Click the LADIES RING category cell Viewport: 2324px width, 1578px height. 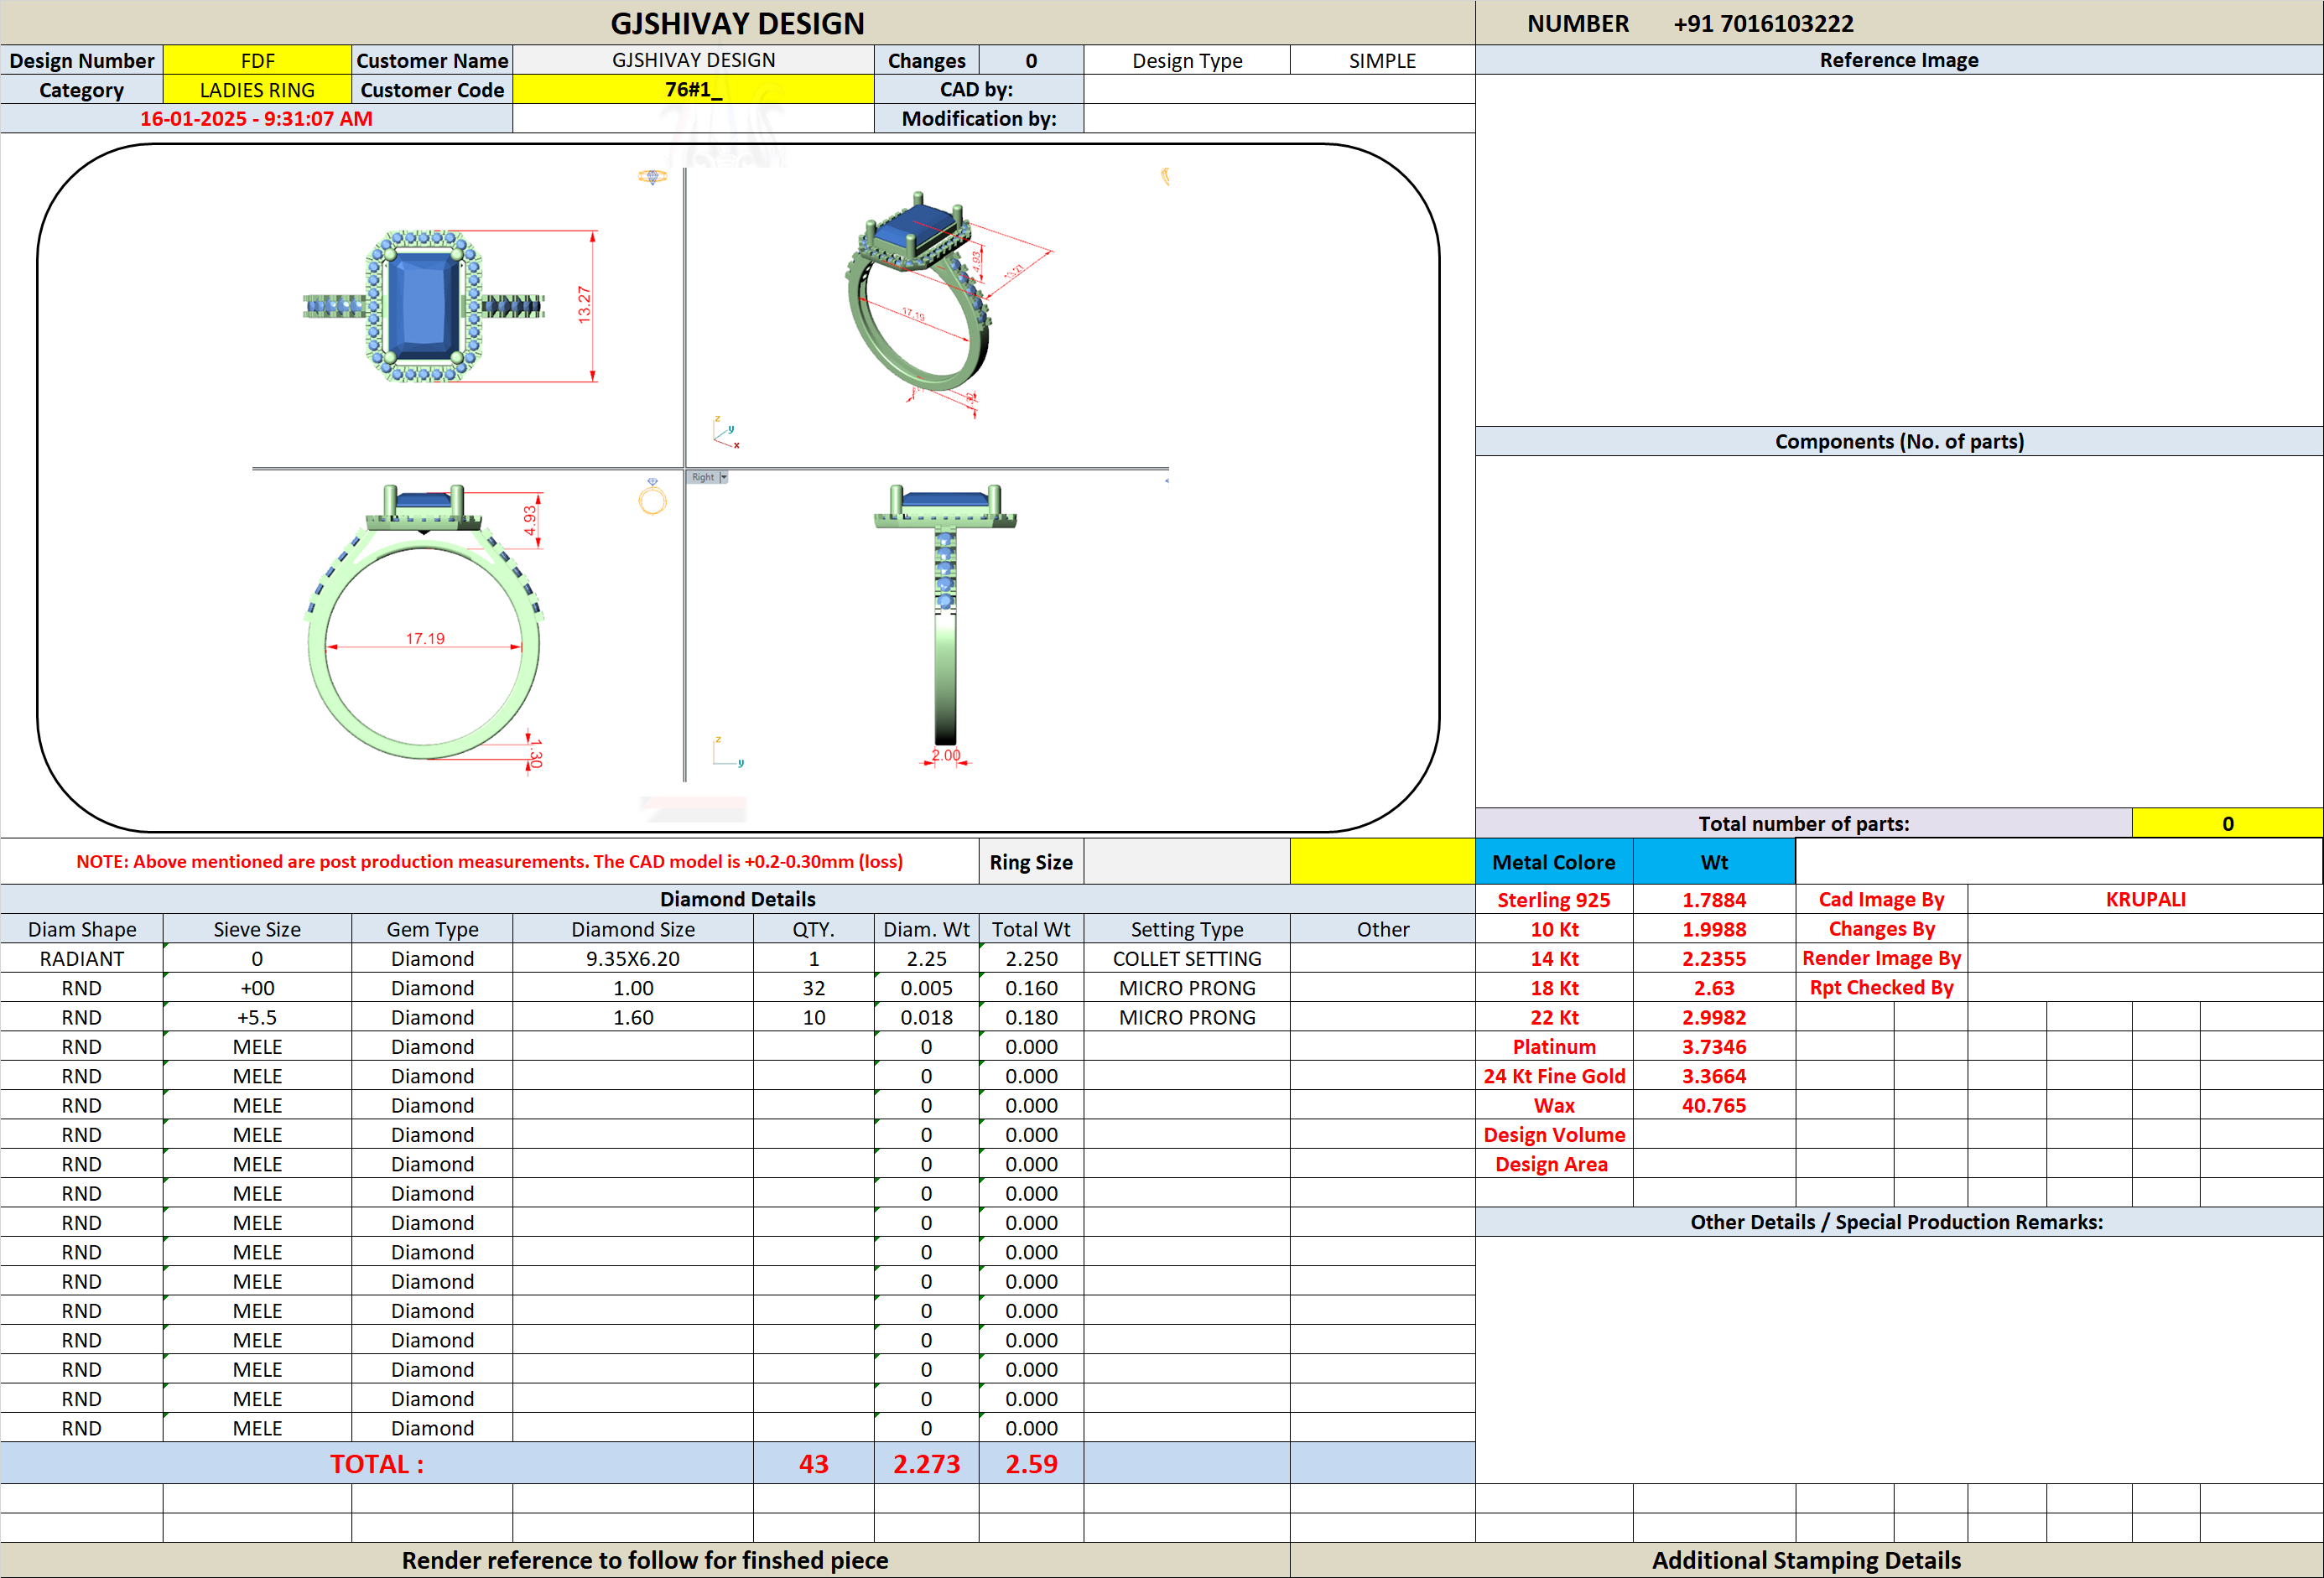(x=257, y=90)
